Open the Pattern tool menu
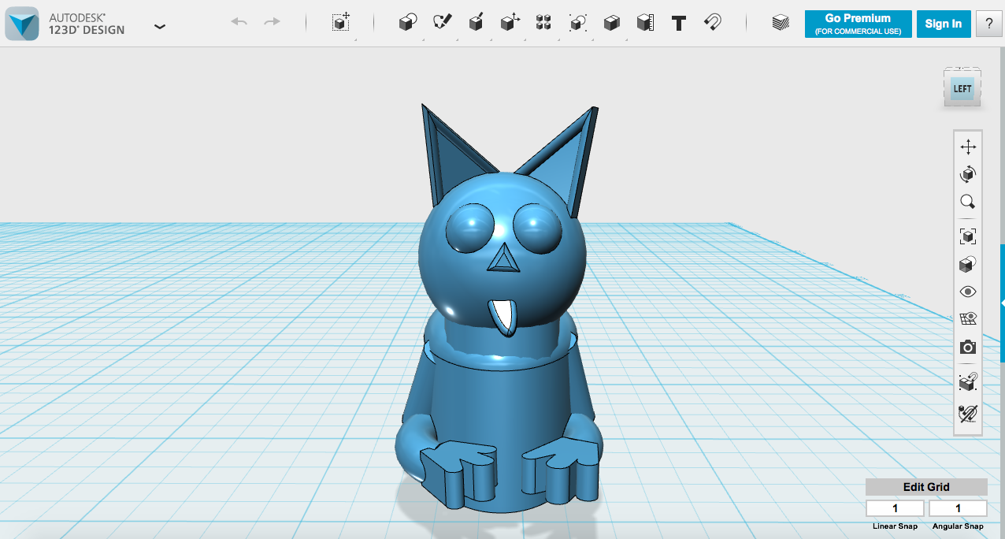The image size is (1005, 539). tap(543, 22)
